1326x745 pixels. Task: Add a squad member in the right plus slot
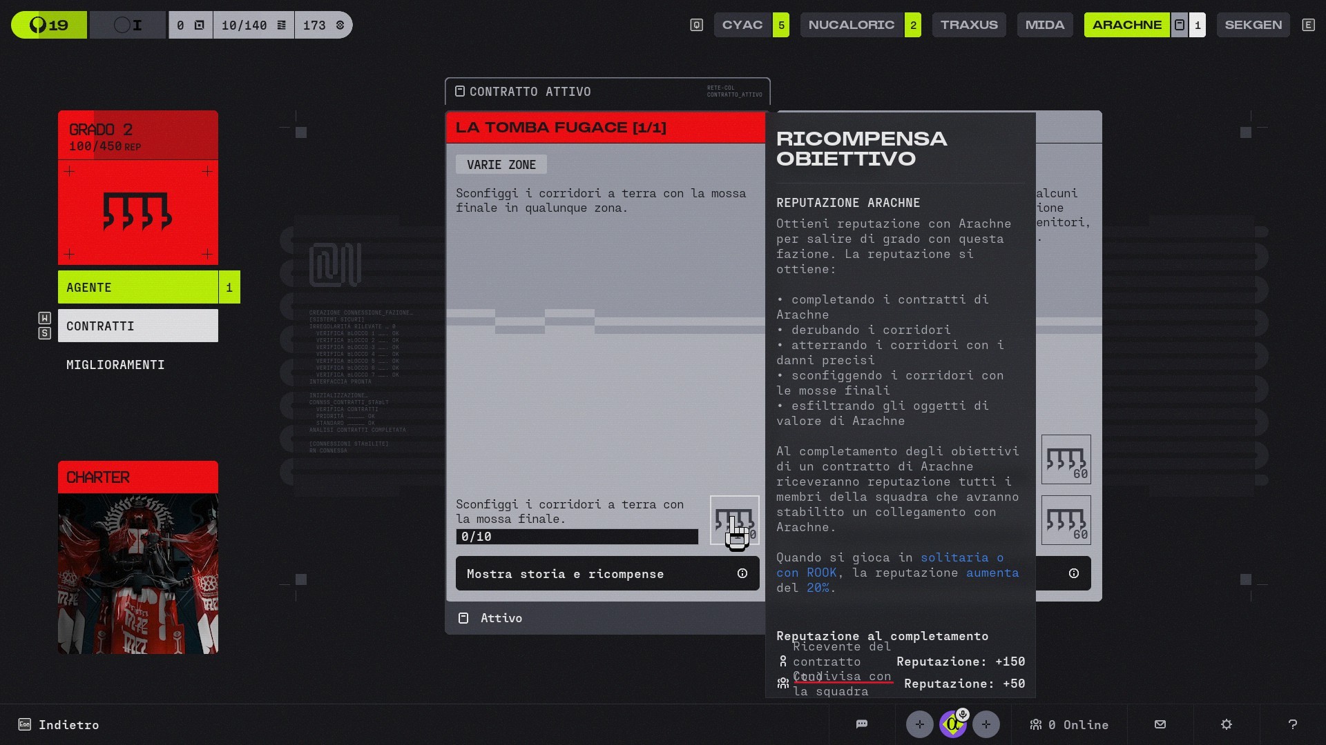[986, 724]
